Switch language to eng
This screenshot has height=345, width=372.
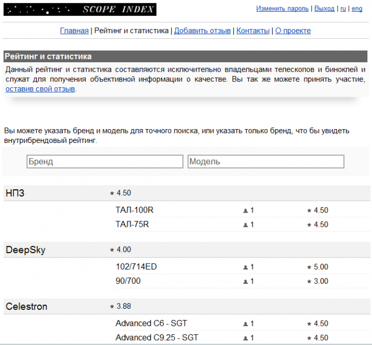tap(357, 9)
